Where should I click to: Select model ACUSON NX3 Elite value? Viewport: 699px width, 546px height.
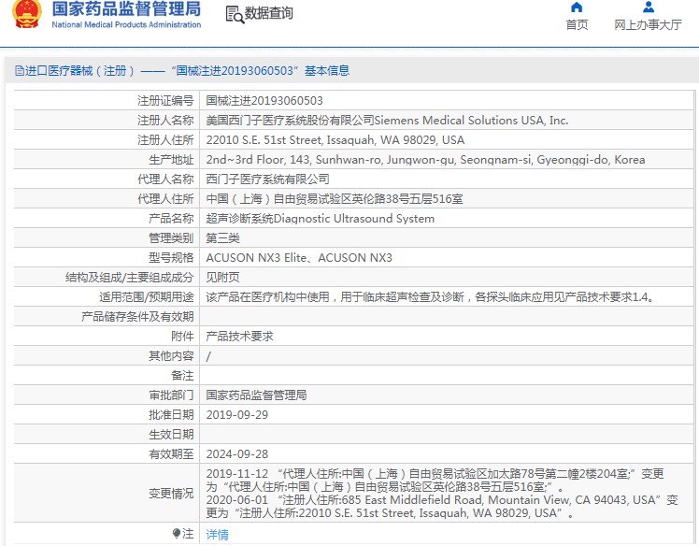(x=299, y=257)
